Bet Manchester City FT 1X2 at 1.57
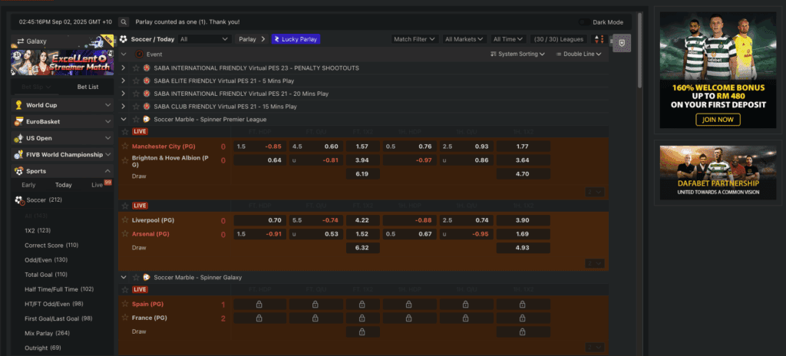The image size is (786, 356). (x=362, y=147)
